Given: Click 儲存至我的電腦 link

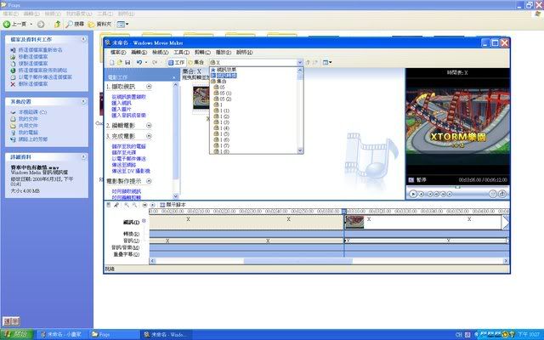Looking at the screenshot, I should coord(127,145).
